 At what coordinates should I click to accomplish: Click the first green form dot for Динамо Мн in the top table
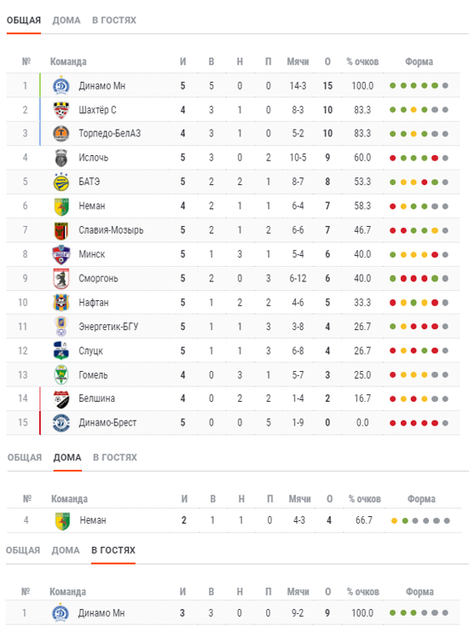393,85
